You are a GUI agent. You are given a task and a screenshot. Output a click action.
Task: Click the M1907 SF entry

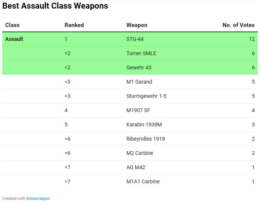138,110
